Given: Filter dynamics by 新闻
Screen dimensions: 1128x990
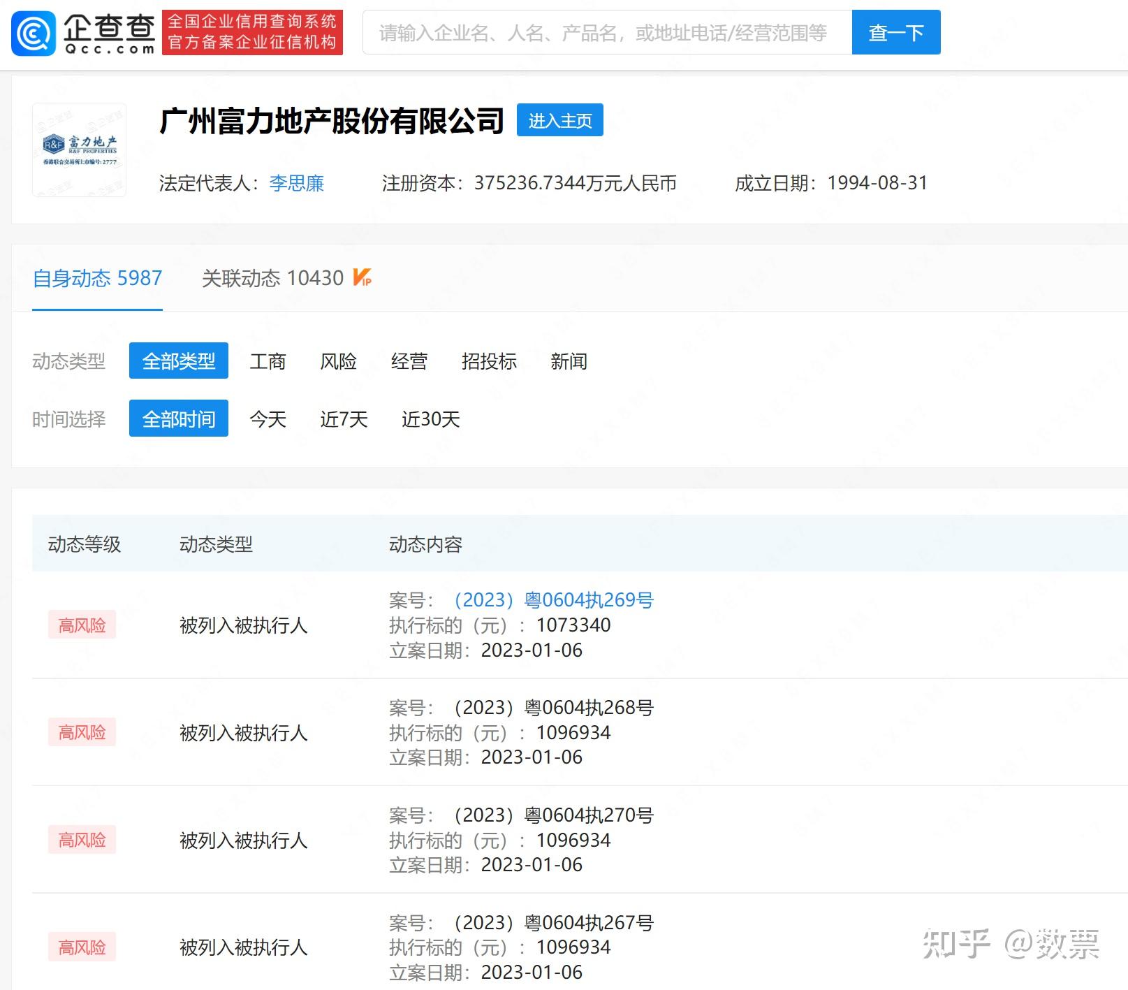Looking at the screenshot, I should click(x=569, y=361).
